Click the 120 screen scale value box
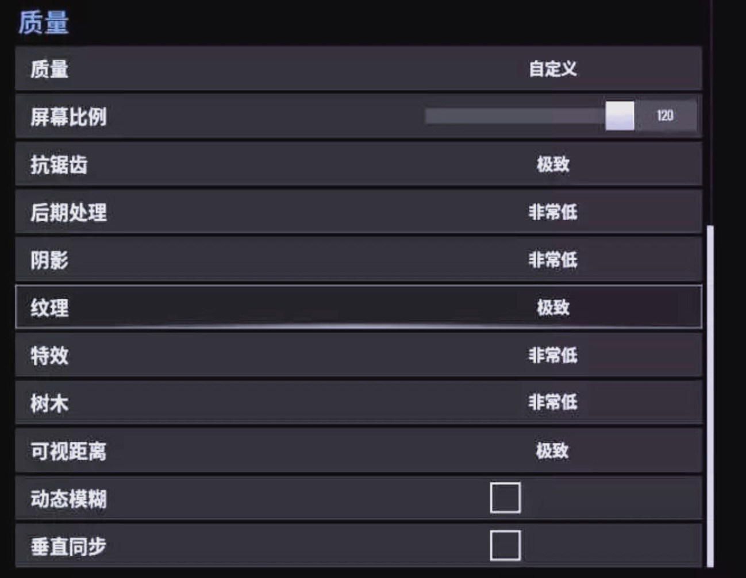The image size is (746, 578). (665, 115)
